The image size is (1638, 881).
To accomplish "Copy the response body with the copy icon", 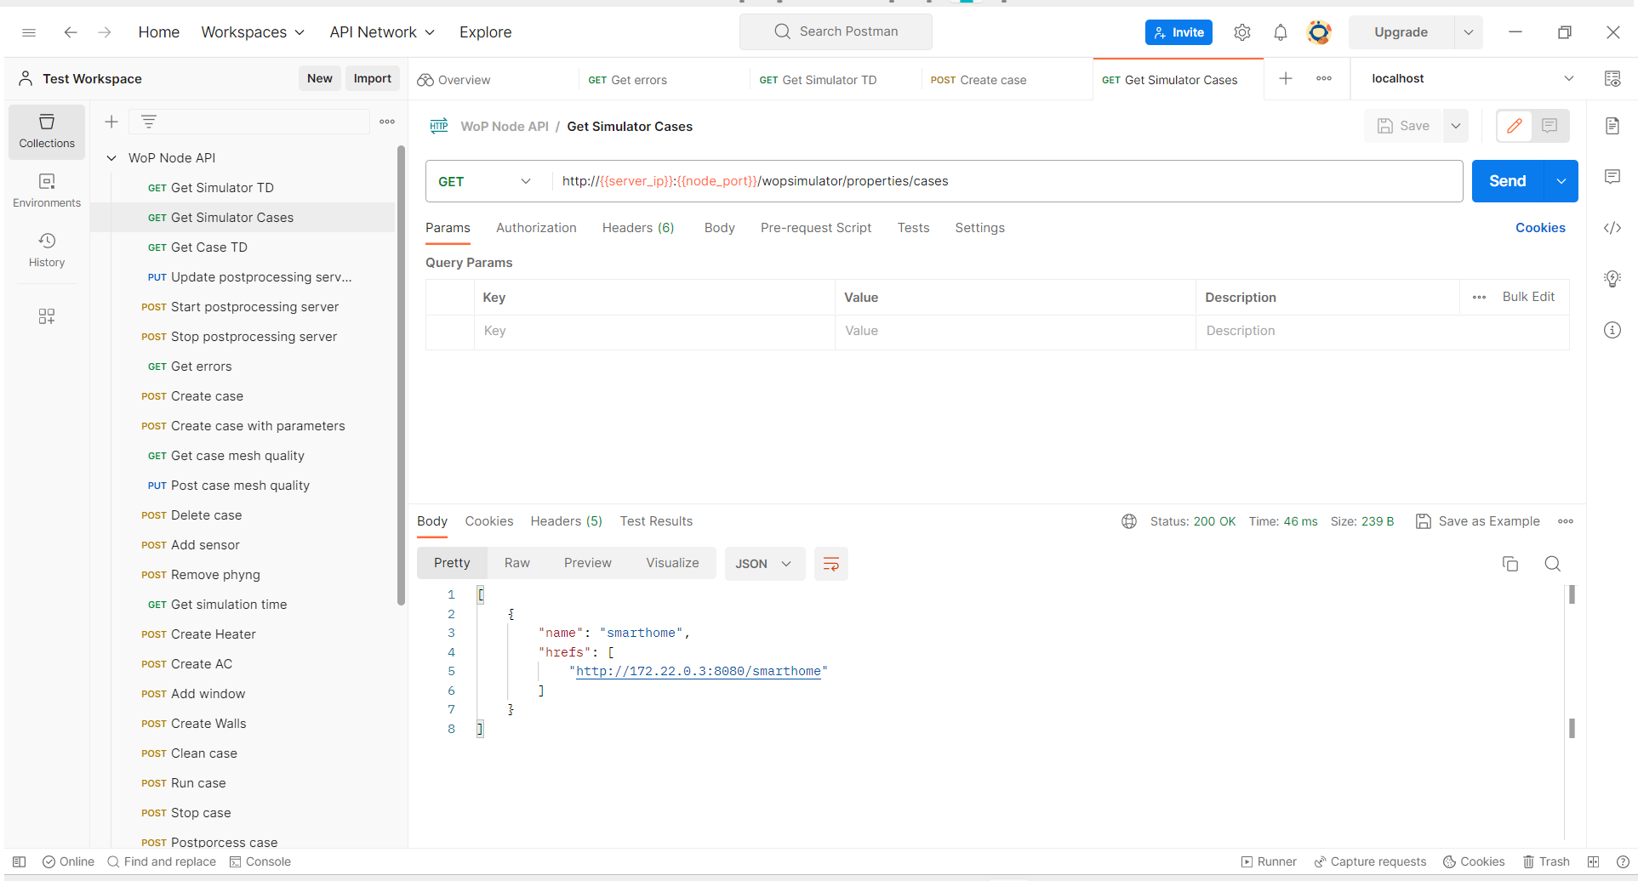I will [x=1510, y=564].
